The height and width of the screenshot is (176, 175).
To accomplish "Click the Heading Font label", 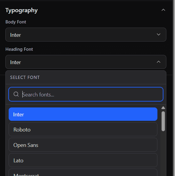I will click(19, 49).
